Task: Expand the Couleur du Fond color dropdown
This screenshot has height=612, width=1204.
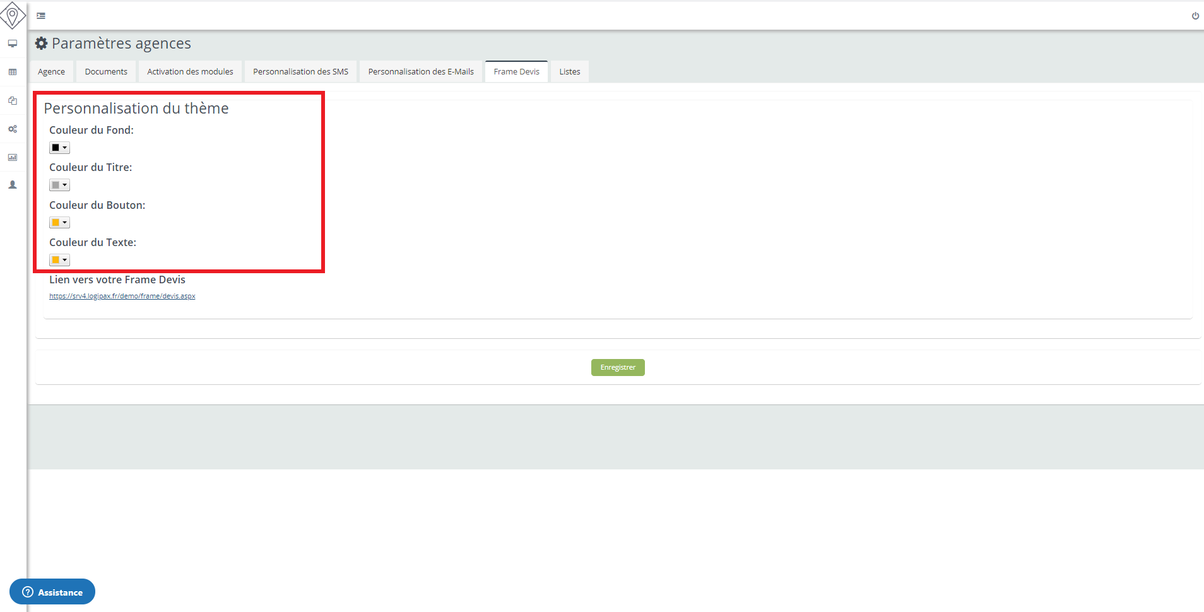Action: tap(59, 148)
